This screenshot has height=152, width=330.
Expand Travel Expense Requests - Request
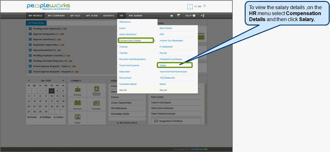[30, 71]
